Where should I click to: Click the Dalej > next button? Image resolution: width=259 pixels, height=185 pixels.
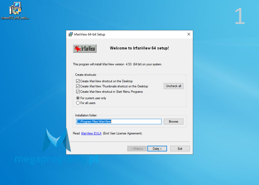(157, 148)
